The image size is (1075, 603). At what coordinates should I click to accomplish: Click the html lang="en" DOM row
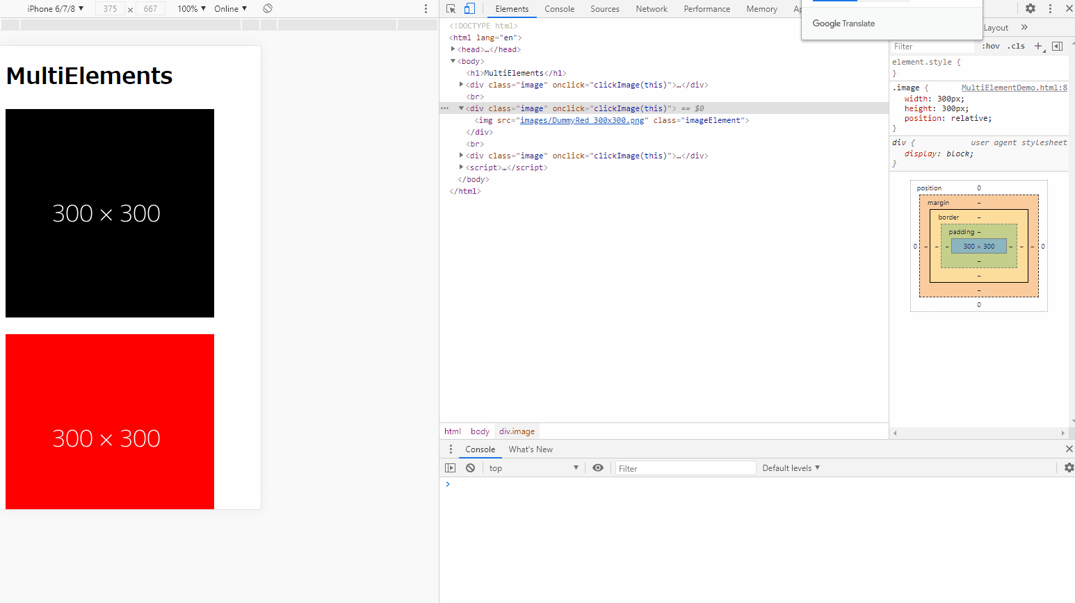point(485,38)
